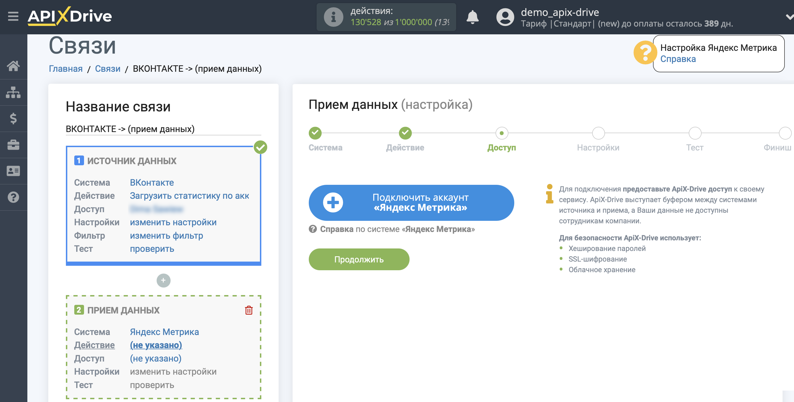The height and width of the screenshot is (402, 794).
Task: Click the actions counter 130'528 из 1'000'000
Action: [x=391, y=22]
